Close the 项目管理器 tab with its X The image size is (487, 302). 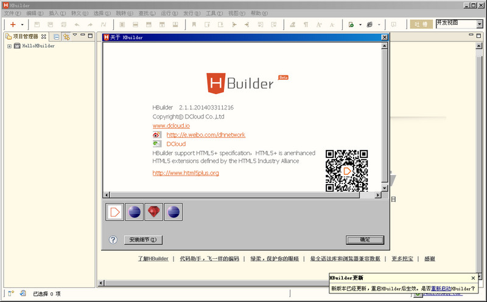tap(44, 36)
